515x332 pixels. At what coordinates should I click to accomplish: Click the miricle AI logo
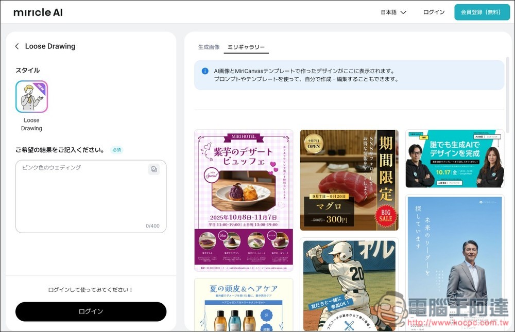(38, 12)
